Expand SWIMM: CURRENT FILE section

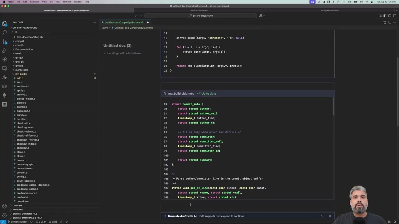point(25,214)
